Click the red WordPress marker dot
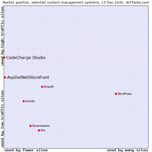The width and height of the screenshot is (152, 152). click(x=116, y=94)
